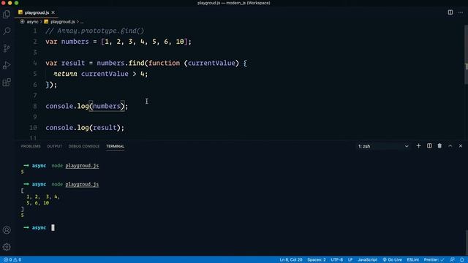The image size is (468, 263).
Task: Start Go Live server
Action: (x=392, y=260)
